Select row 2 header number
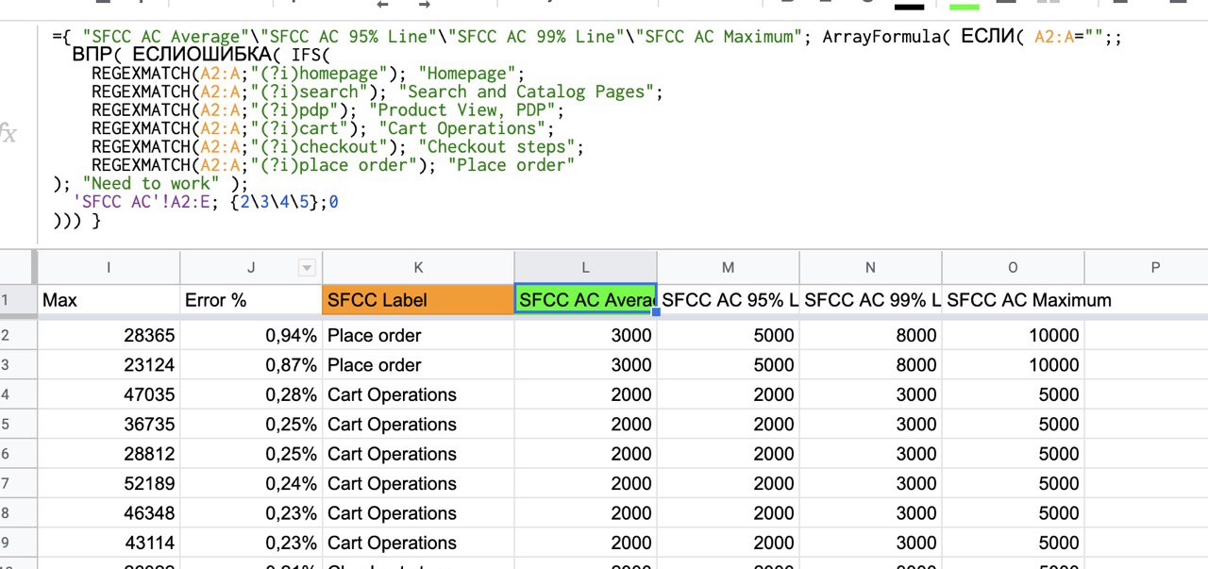This screenshot has width=1208, height=569. (6, 335)
